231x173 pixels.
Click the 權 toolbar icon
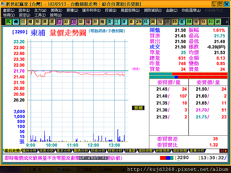click(102, 22)
